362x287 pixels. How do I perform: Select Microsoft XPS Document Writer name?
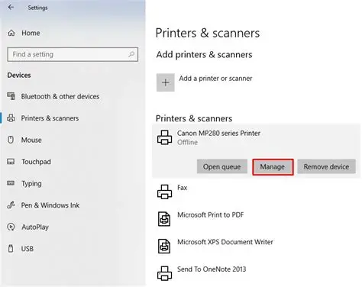click(225, 242)
